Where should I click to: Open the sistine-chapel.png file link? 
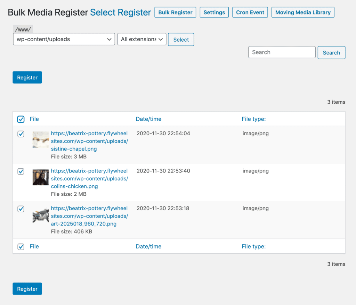tap(89, 141)
